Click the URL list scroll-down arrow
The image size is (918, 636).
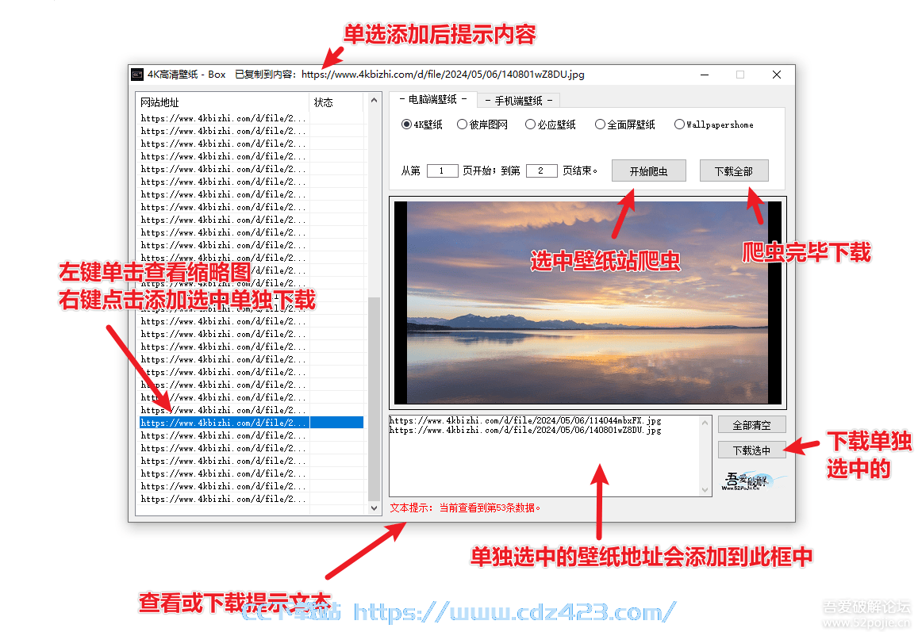374,508
